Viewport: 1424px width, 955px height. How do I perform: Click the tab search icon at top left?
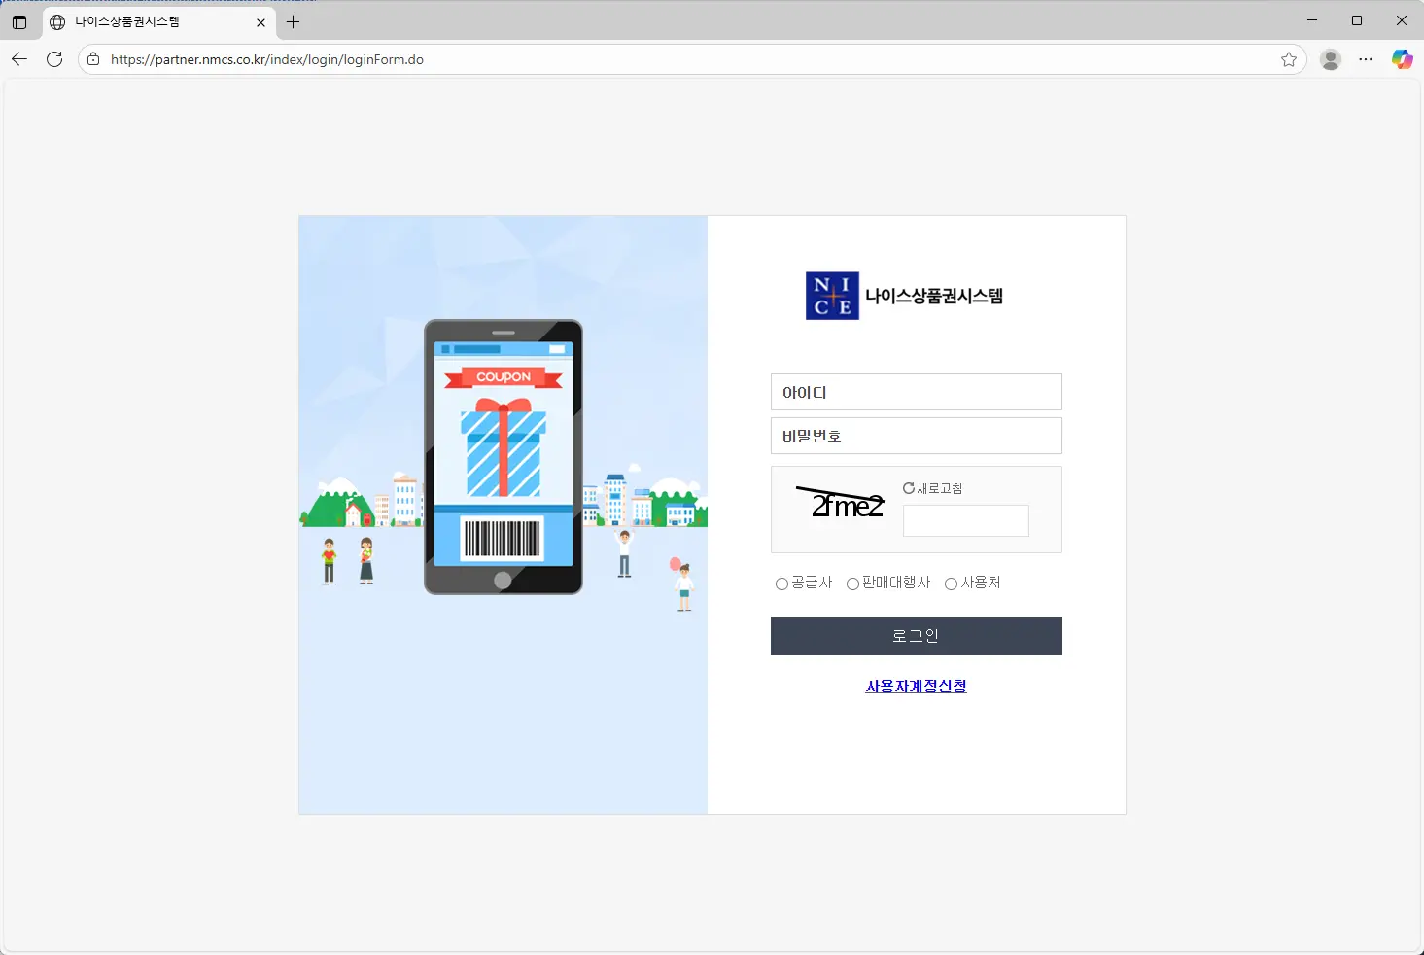[19, 21]
